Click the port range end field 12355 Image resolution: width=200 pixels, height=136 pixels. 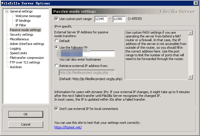(119, 19)
